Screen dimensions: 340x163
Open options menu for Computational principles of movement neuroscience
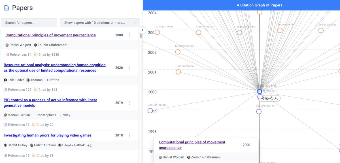(129, 35)
